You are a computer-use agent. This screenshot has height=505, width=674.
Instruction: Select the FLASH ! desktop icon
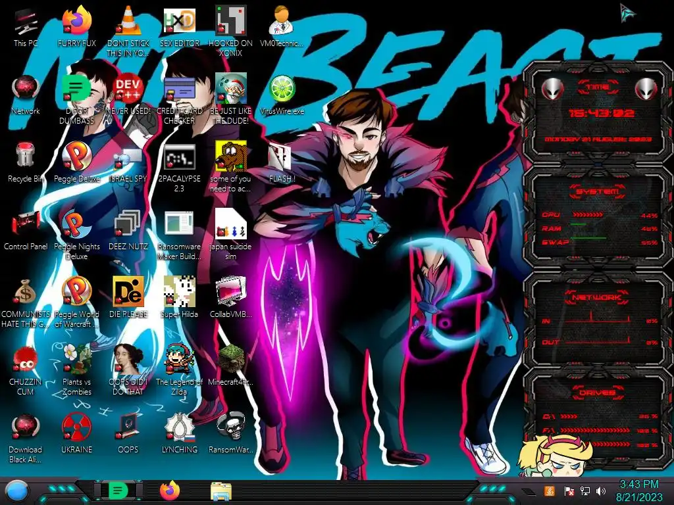point(281,156)
